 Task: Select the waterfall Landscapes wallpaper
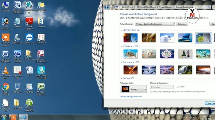[185, 70]
